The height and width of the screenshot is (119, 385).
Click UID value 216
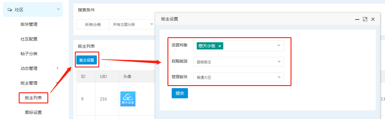103,99
